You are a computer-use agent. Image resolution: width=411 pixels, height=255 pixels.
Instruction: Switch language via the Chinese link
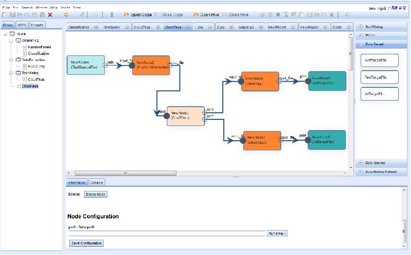coord(398,8)
